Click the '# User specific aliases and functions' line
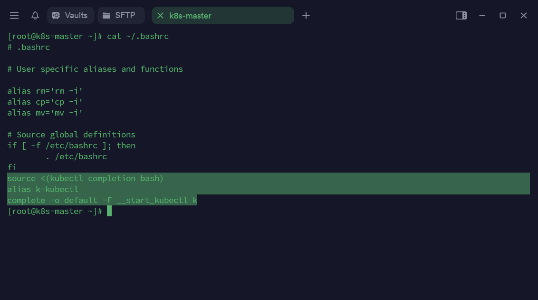 tap(95, 69)
